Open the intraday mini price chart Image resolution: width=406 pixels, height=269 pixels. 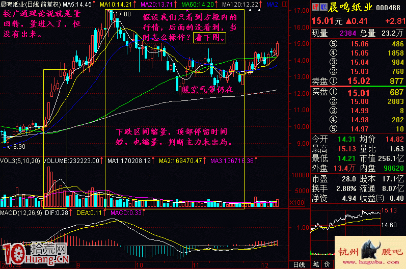(346, 232)
